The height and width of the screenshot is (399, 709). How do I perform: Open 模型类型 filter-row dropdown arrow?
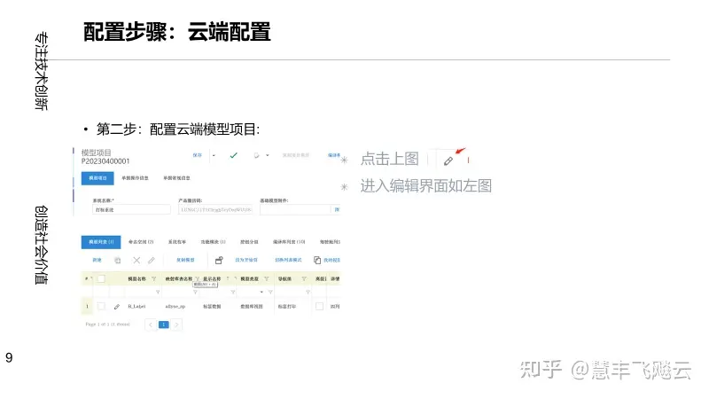pos(261,293)
